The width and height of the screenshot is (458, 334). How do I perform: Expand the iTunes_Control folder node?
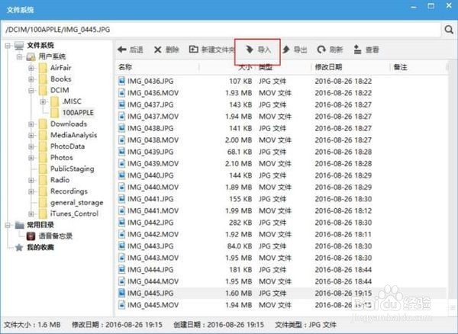31,214
